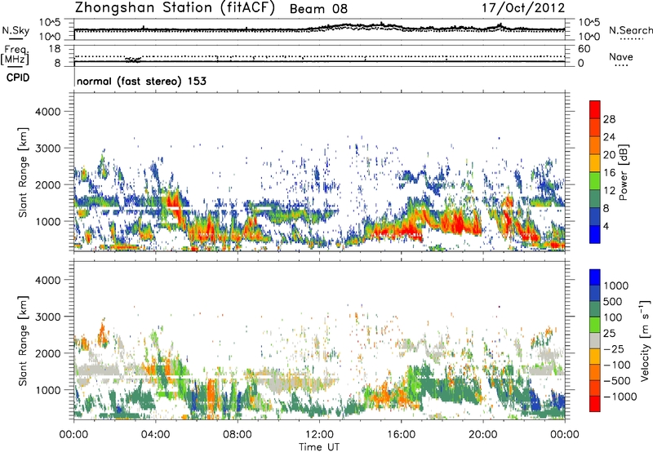653x452 pixels.
Task: Click the "N.Search" legend label
Action: [630, 30]
